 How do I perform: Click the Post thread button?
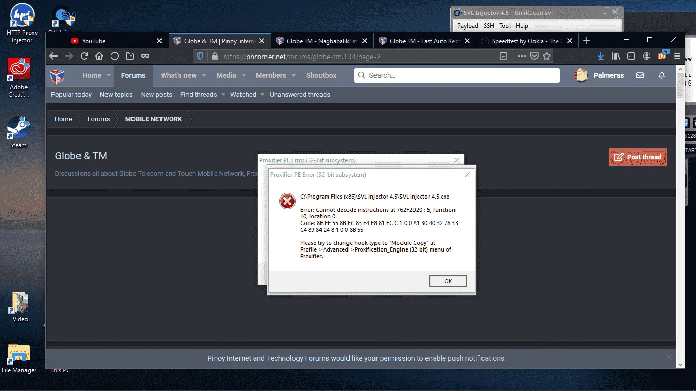pyautogui.click(x=638, y=157)
